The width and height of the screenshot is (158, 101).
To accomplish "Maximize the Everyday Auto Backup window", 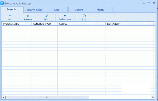I will click(x=149, y=3).
